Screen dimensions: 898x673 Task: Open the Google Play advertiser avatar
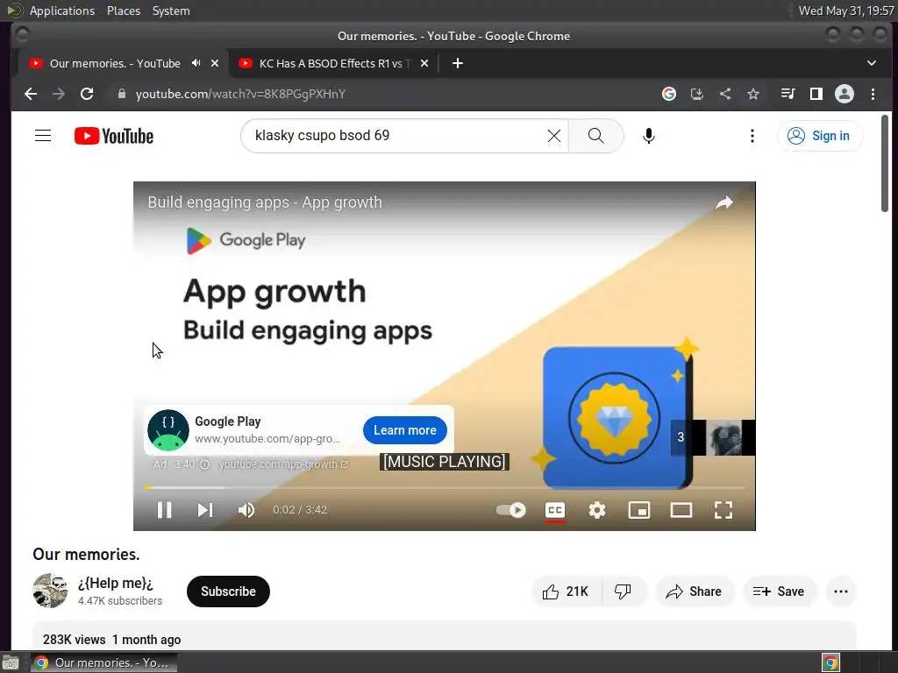point(167,430)
